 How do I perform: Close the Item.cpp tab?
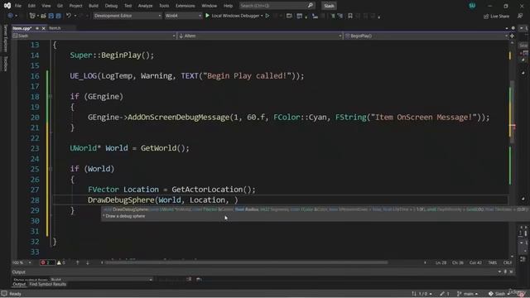(43, 28)
